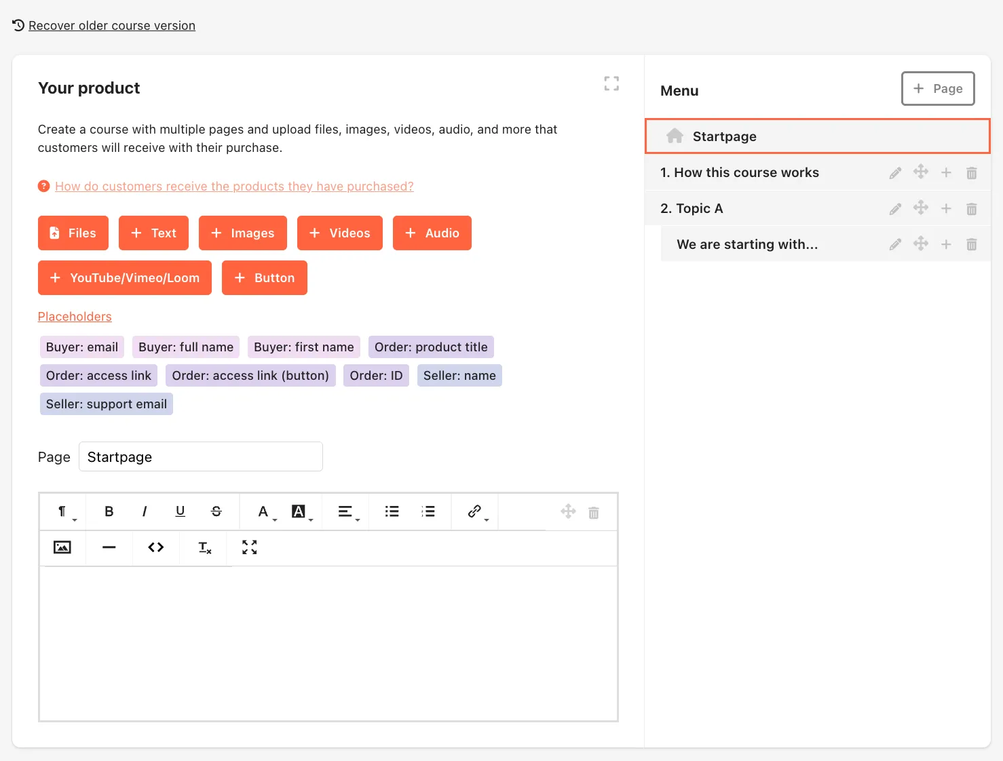Open the '2. Topic A' page

(692, 208)
